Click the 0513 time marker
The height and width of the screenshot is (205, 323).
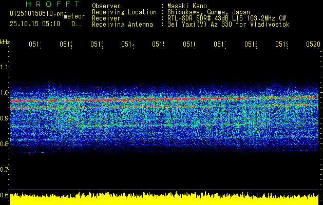point(97,45)
